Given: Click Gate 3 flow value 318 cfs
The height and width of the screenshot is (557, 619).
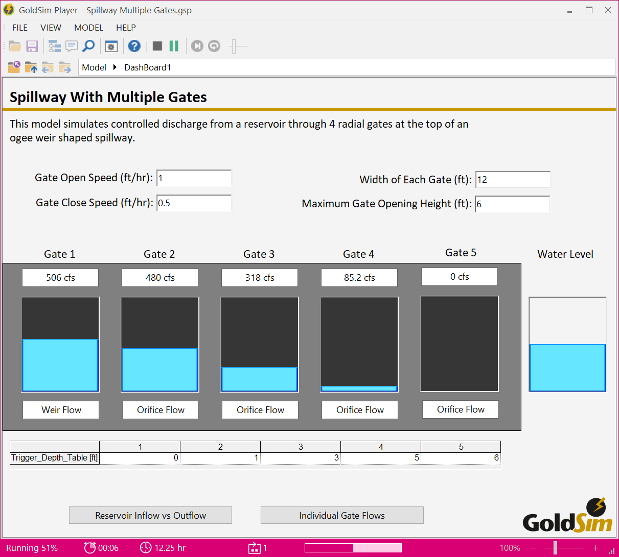Looking at the screenshot, I should point(260,278).
